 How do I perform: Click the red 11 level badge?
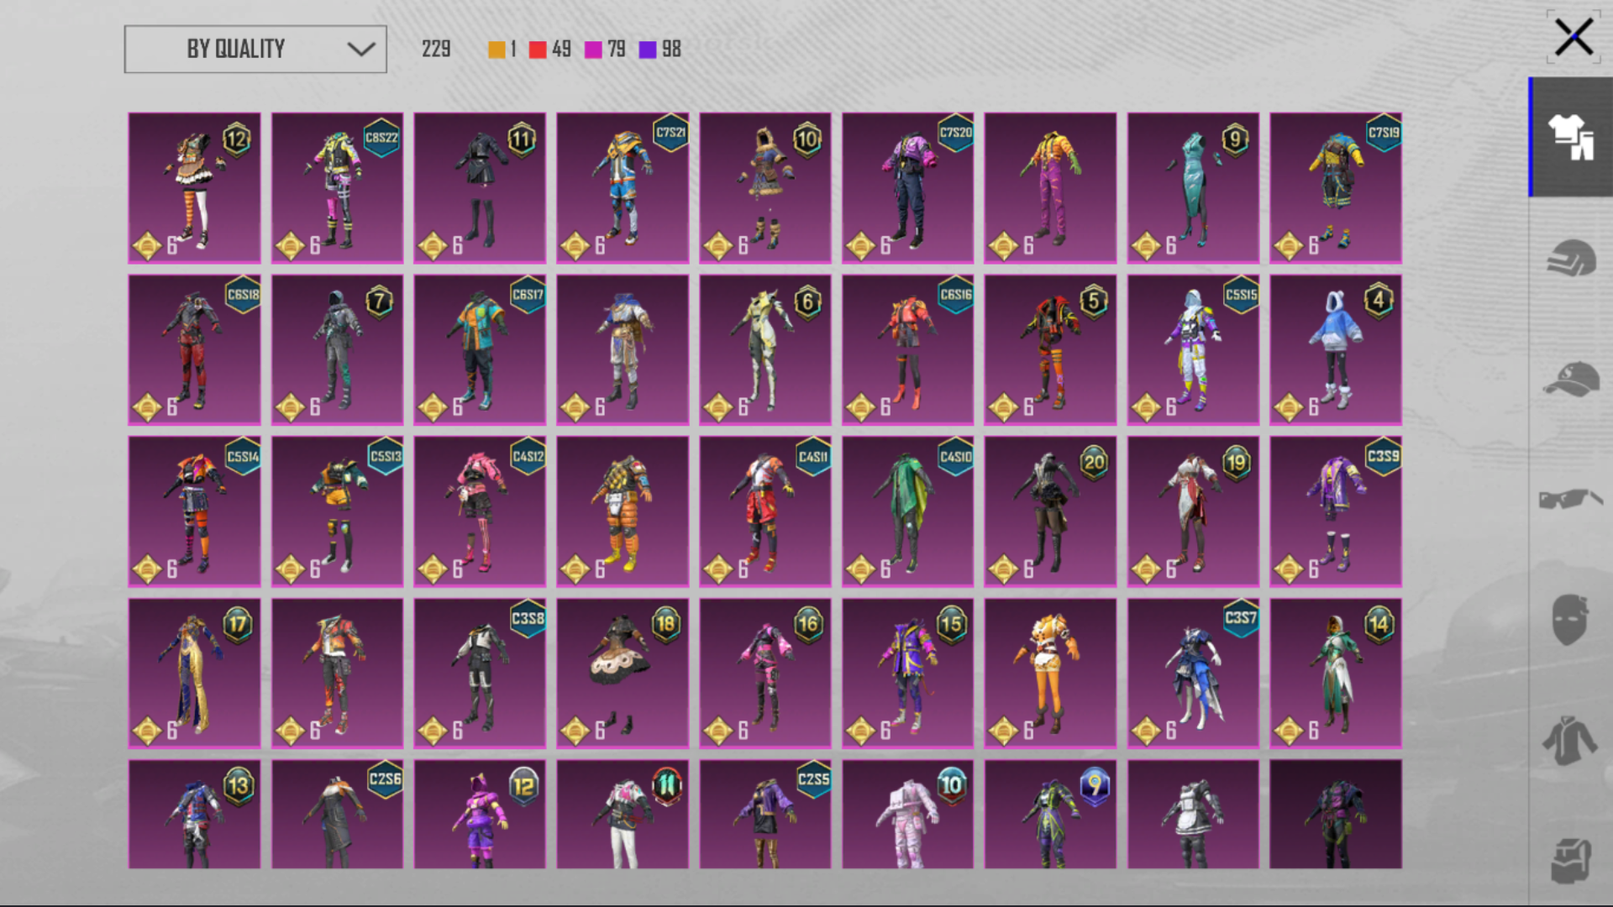(666, 786)
